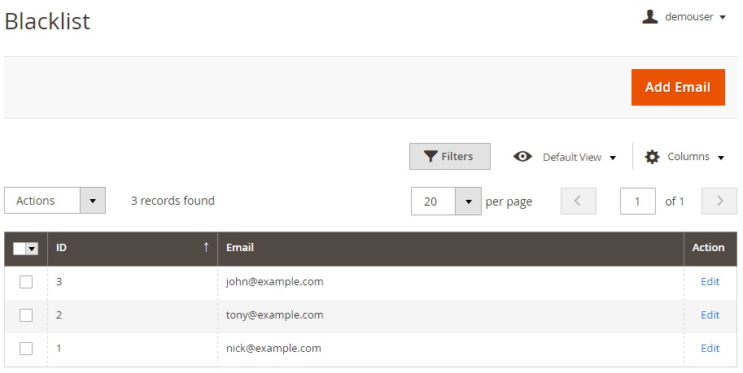Open the 20 per page dropdown arrow
The height and width of the screenshot is (373, 743).
[468, 202]
